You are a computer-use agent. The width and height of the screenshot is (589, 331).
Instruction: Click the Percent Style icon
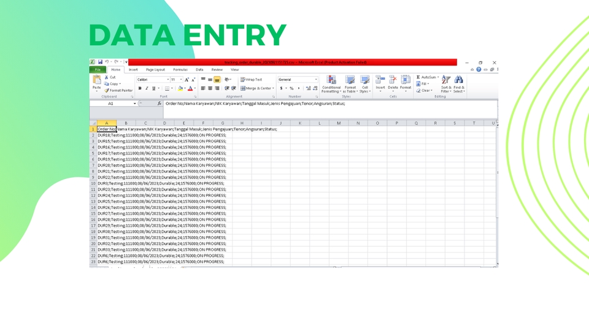click(291, 88)
